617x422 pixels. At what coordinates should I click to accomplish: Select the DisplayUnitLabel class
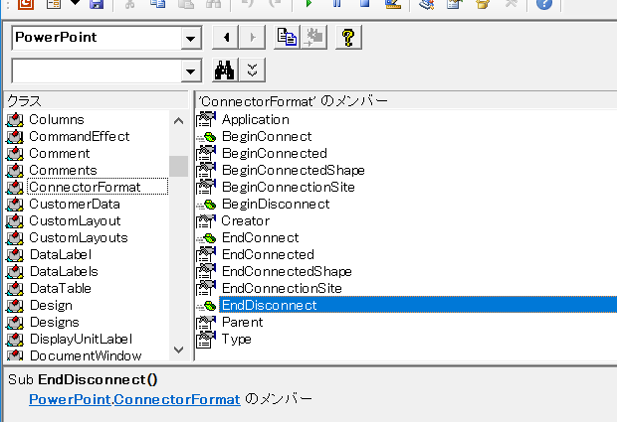[x=81, y=340]
